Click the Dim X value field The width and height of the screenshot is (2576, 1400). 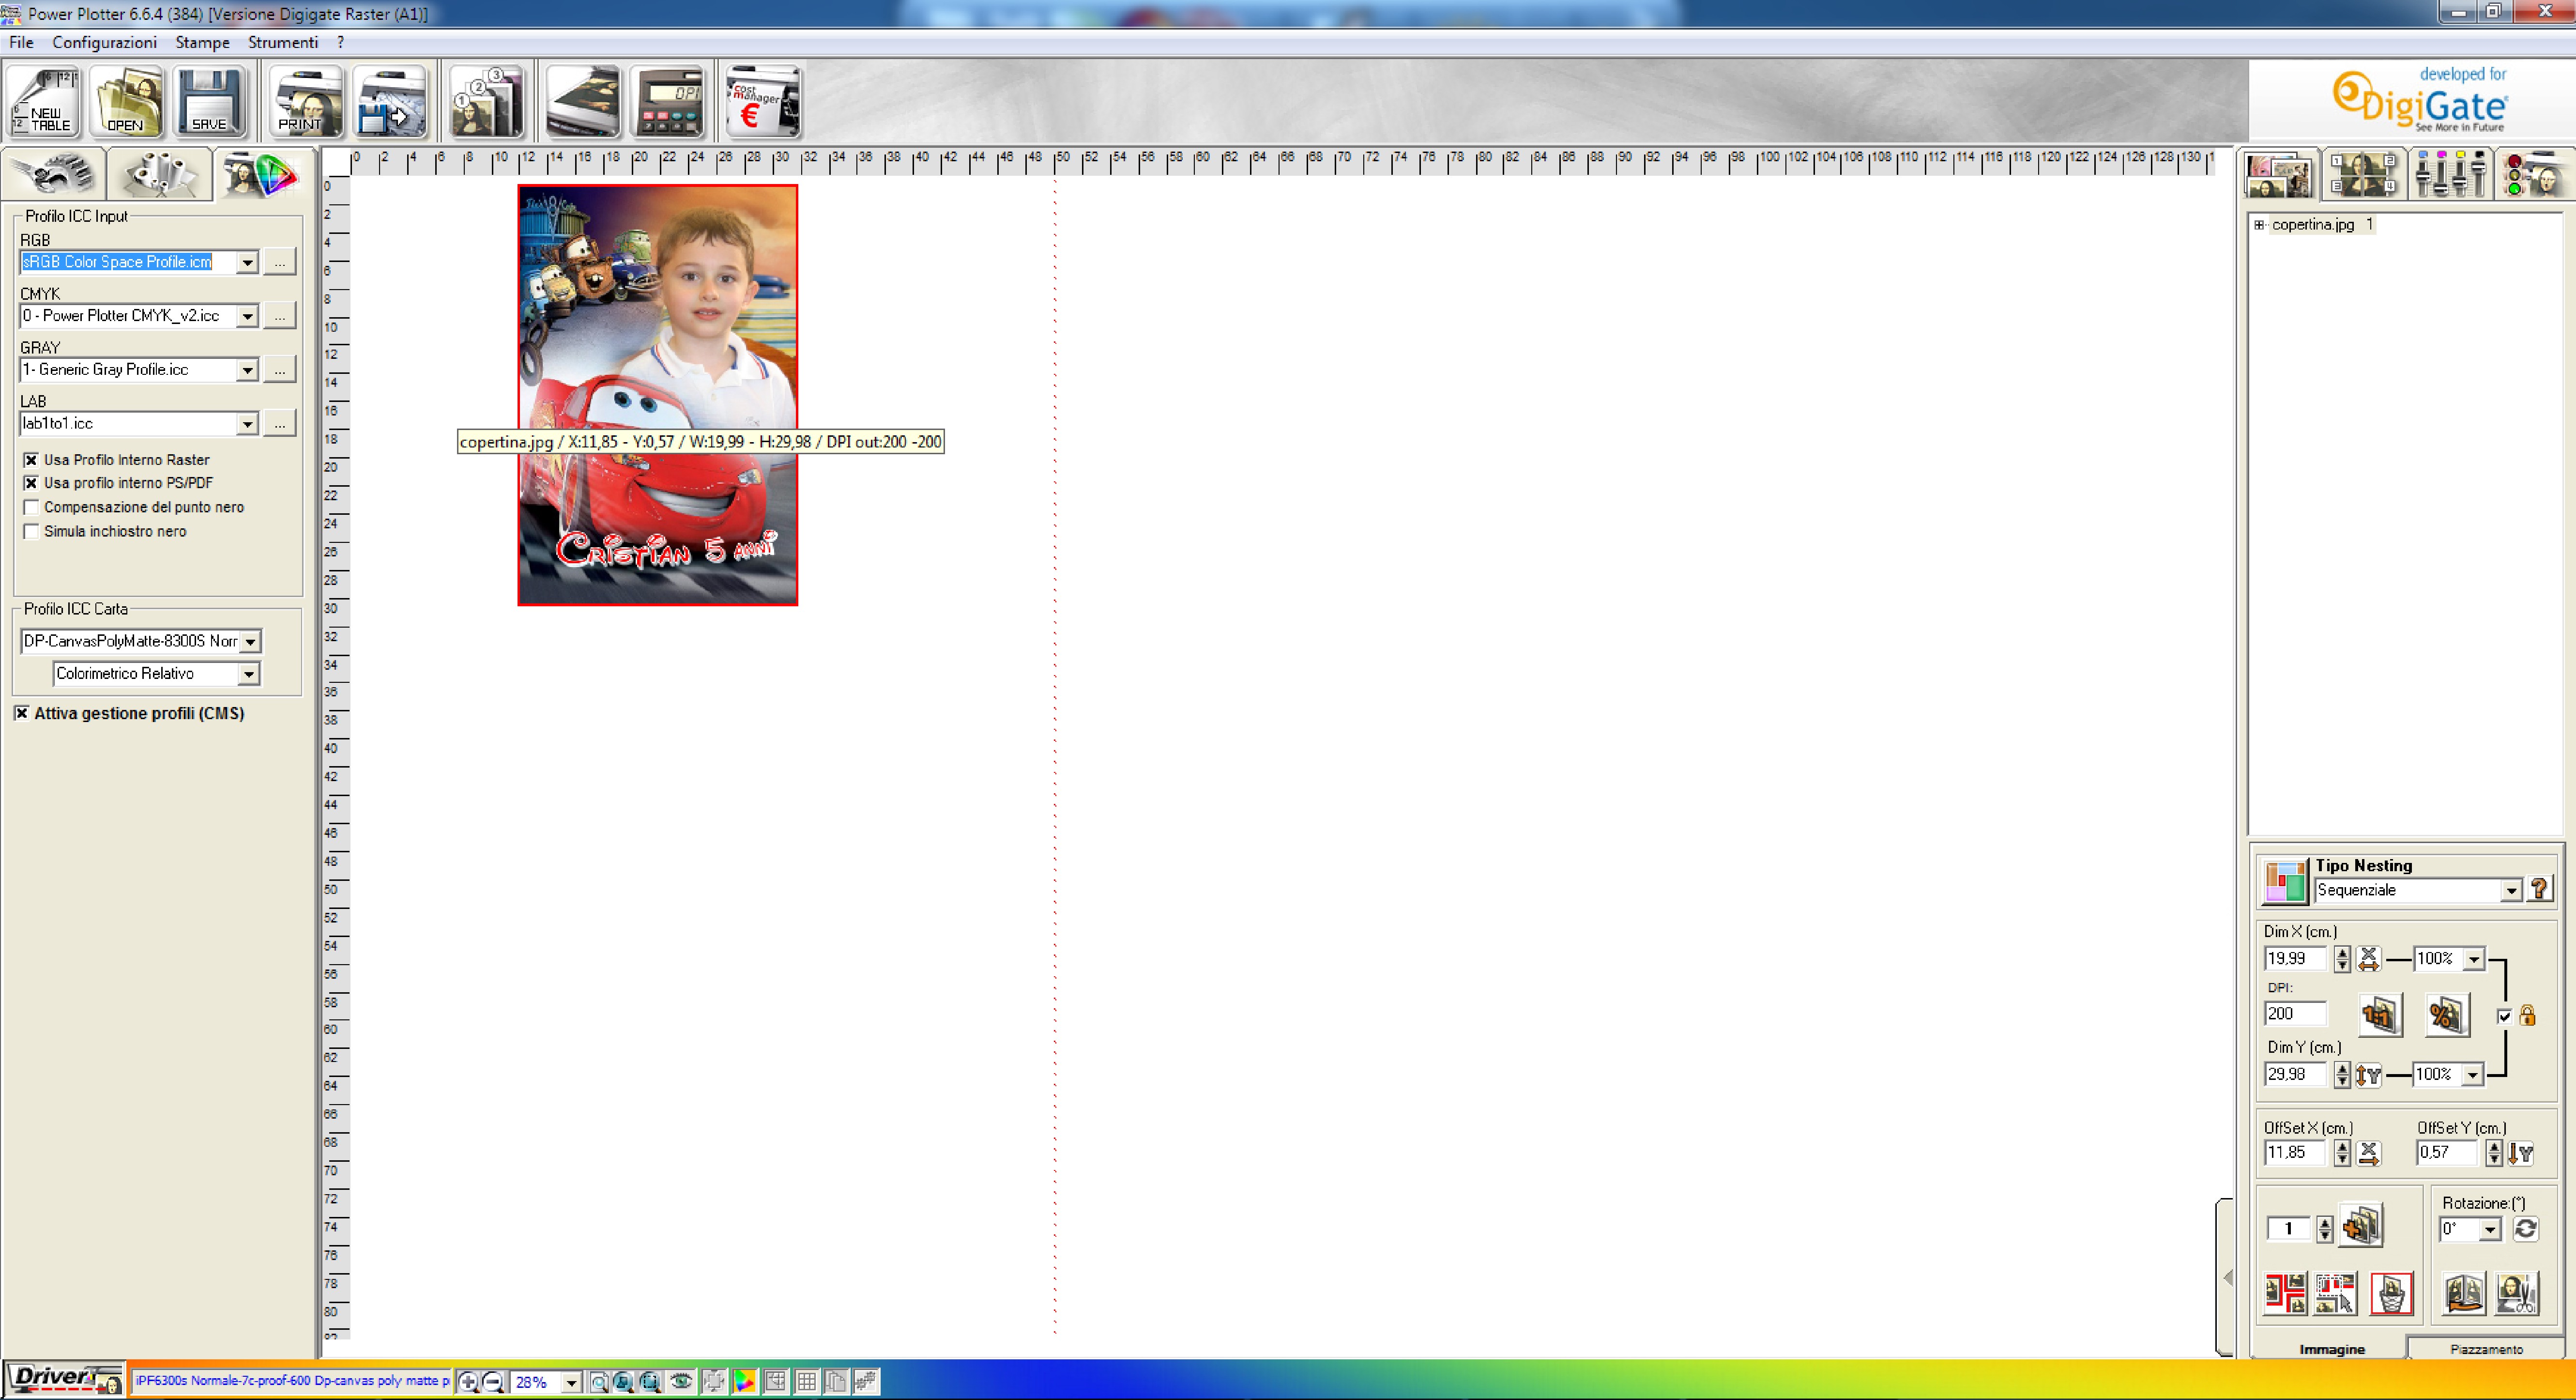coord(2295,959)
